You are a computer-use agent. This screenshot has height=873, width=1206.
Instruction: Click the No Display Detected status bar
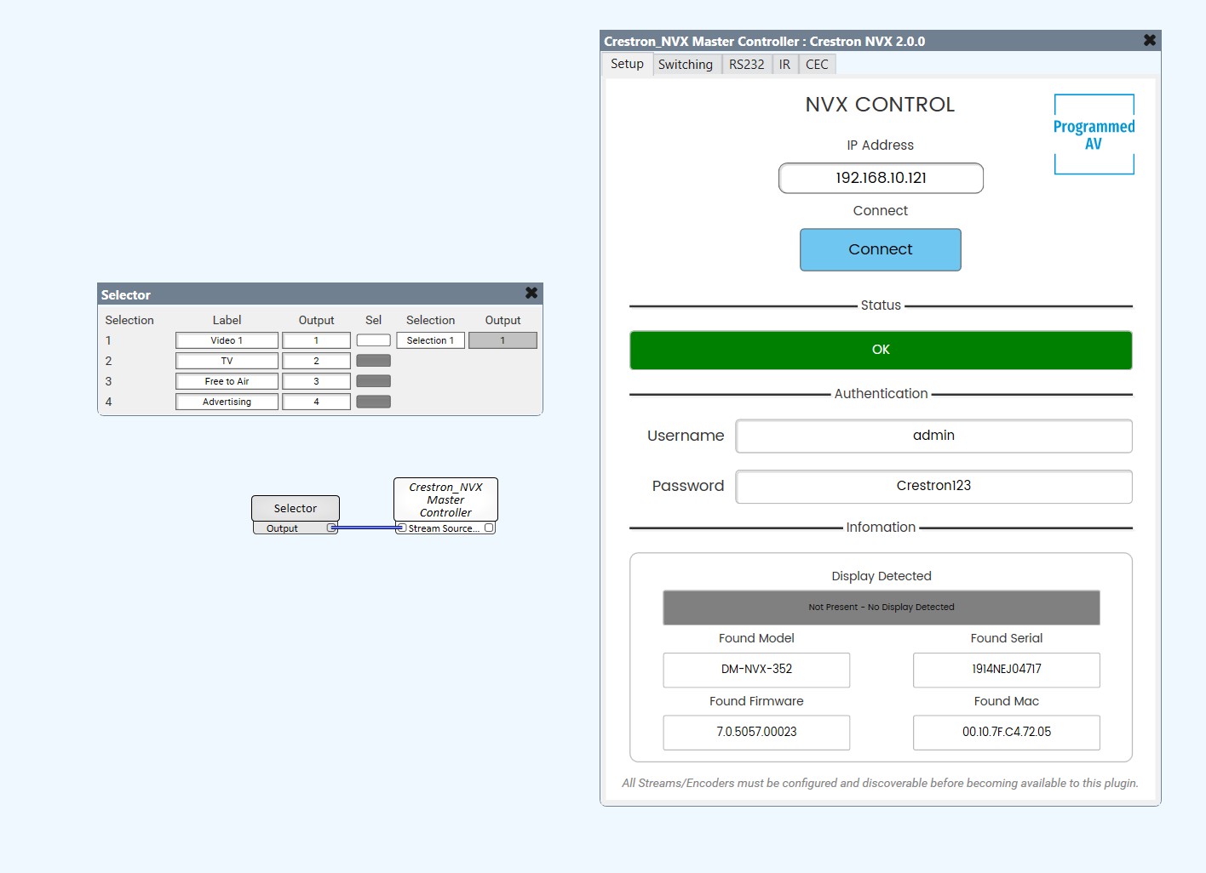pos(881,607)
